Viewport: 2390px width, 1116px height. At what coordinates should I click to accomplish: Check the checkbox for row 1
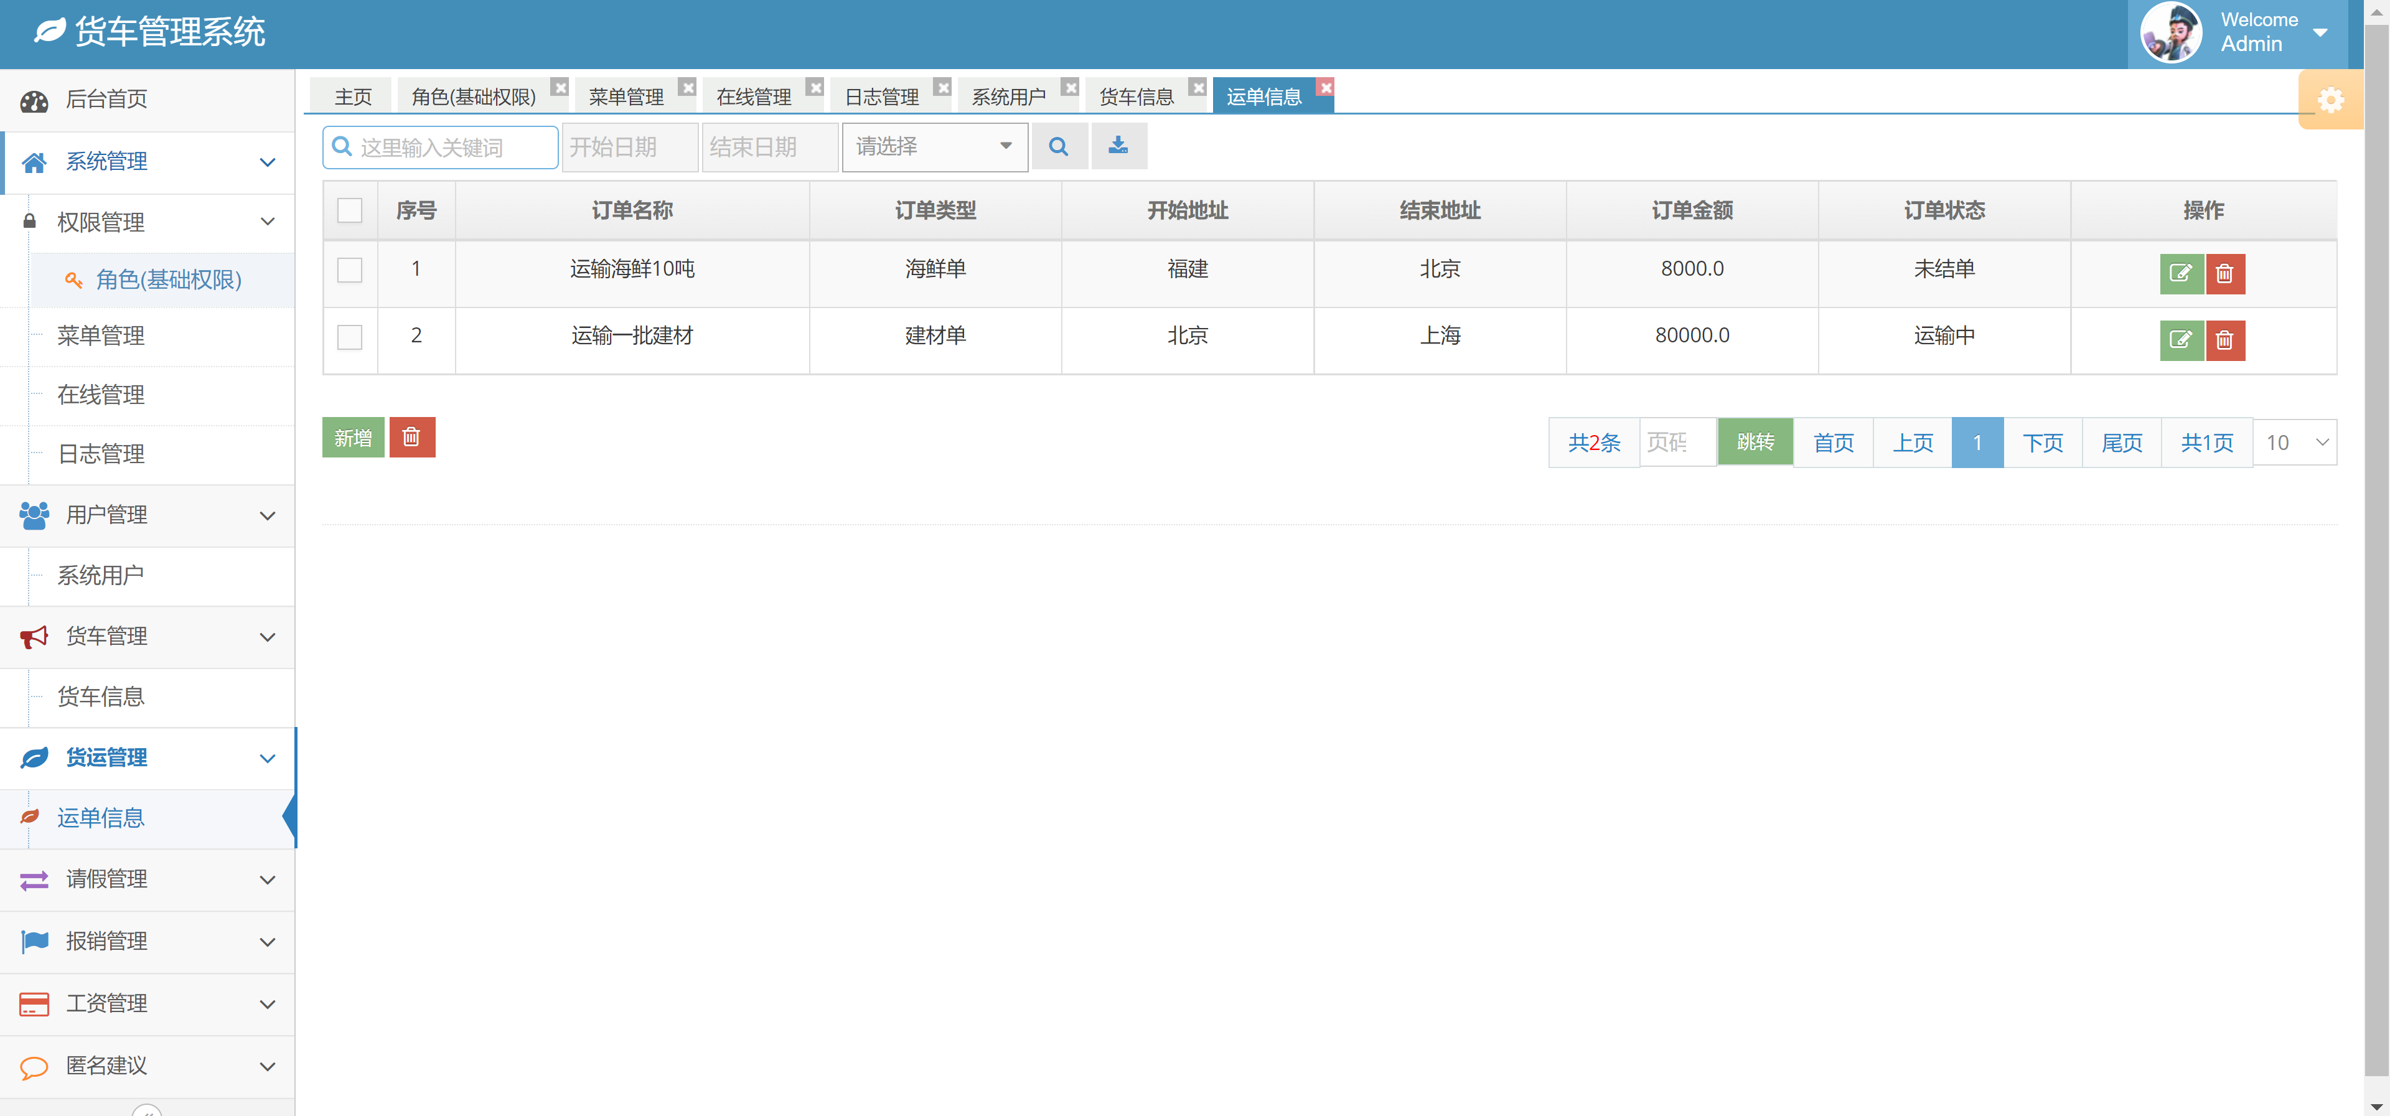(350, 270)
